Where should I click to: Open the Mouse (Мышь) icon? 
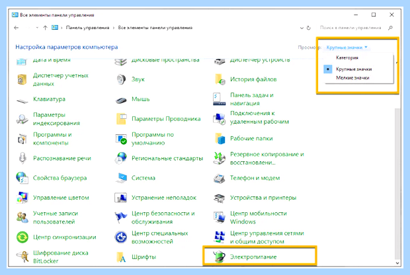(121, 99)
